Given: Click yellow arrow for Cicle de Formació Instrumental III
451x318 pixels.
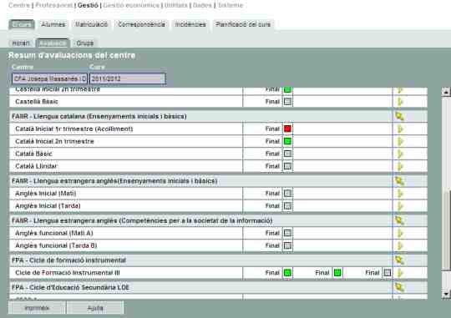Looking at the screenshot, I should [x=400, y=273].
